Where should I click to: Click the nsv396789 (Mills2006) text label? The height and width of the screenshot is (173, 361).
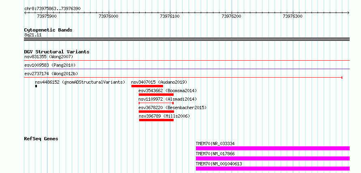164,116
